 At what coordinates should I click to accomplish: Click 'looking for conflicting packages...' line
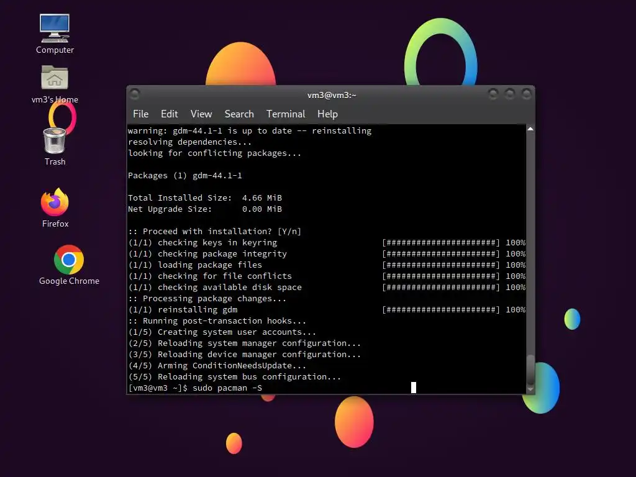click(214, 153)
